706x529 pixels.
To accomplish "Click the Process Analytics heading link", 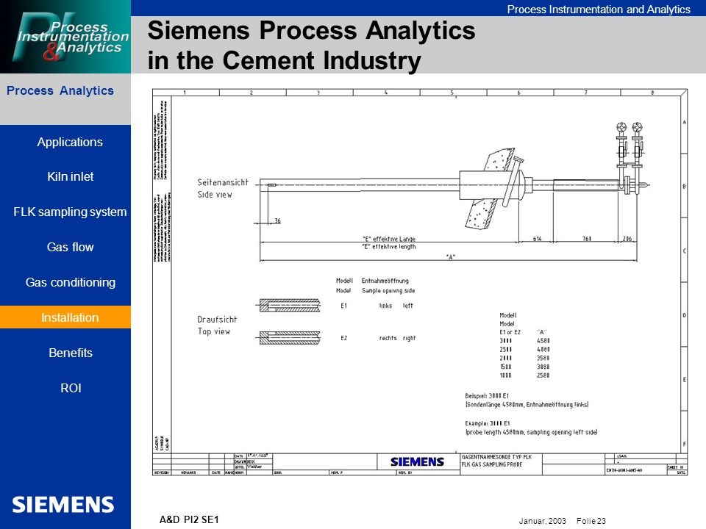I will coord(60,90).
